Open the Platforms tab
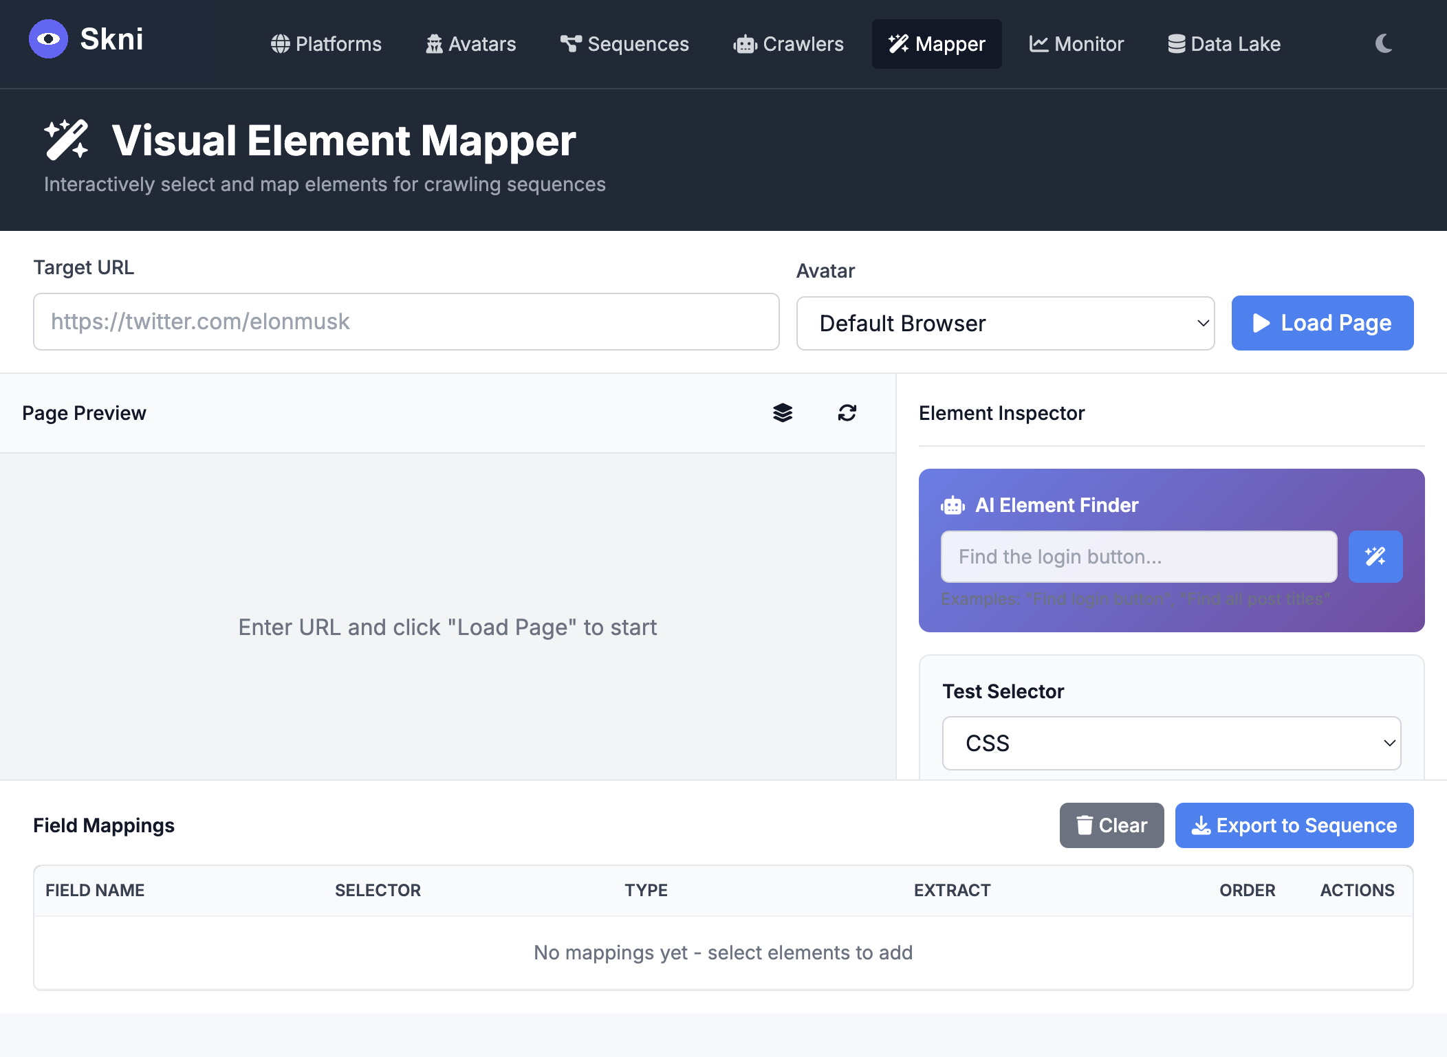 [326, 44]
